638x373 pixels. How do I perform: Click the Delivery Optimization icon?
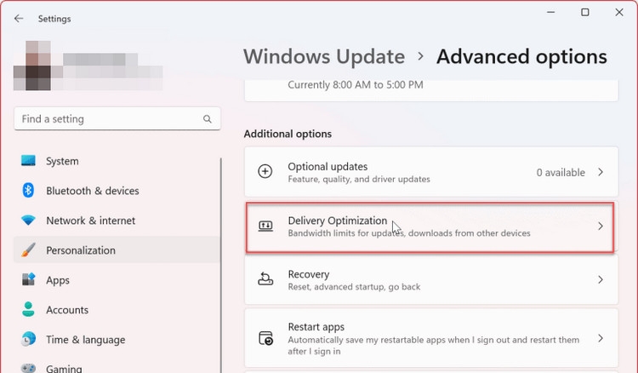point(265,226)
